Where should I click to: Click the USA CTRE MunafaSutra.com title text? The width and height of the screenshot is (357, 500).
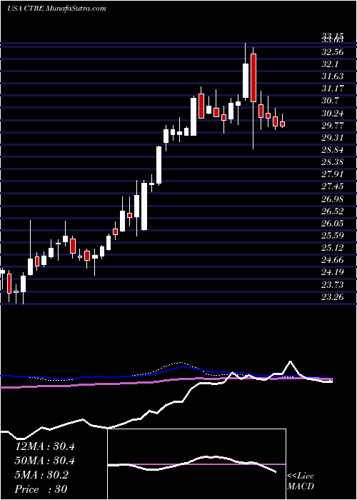[56, 9]
